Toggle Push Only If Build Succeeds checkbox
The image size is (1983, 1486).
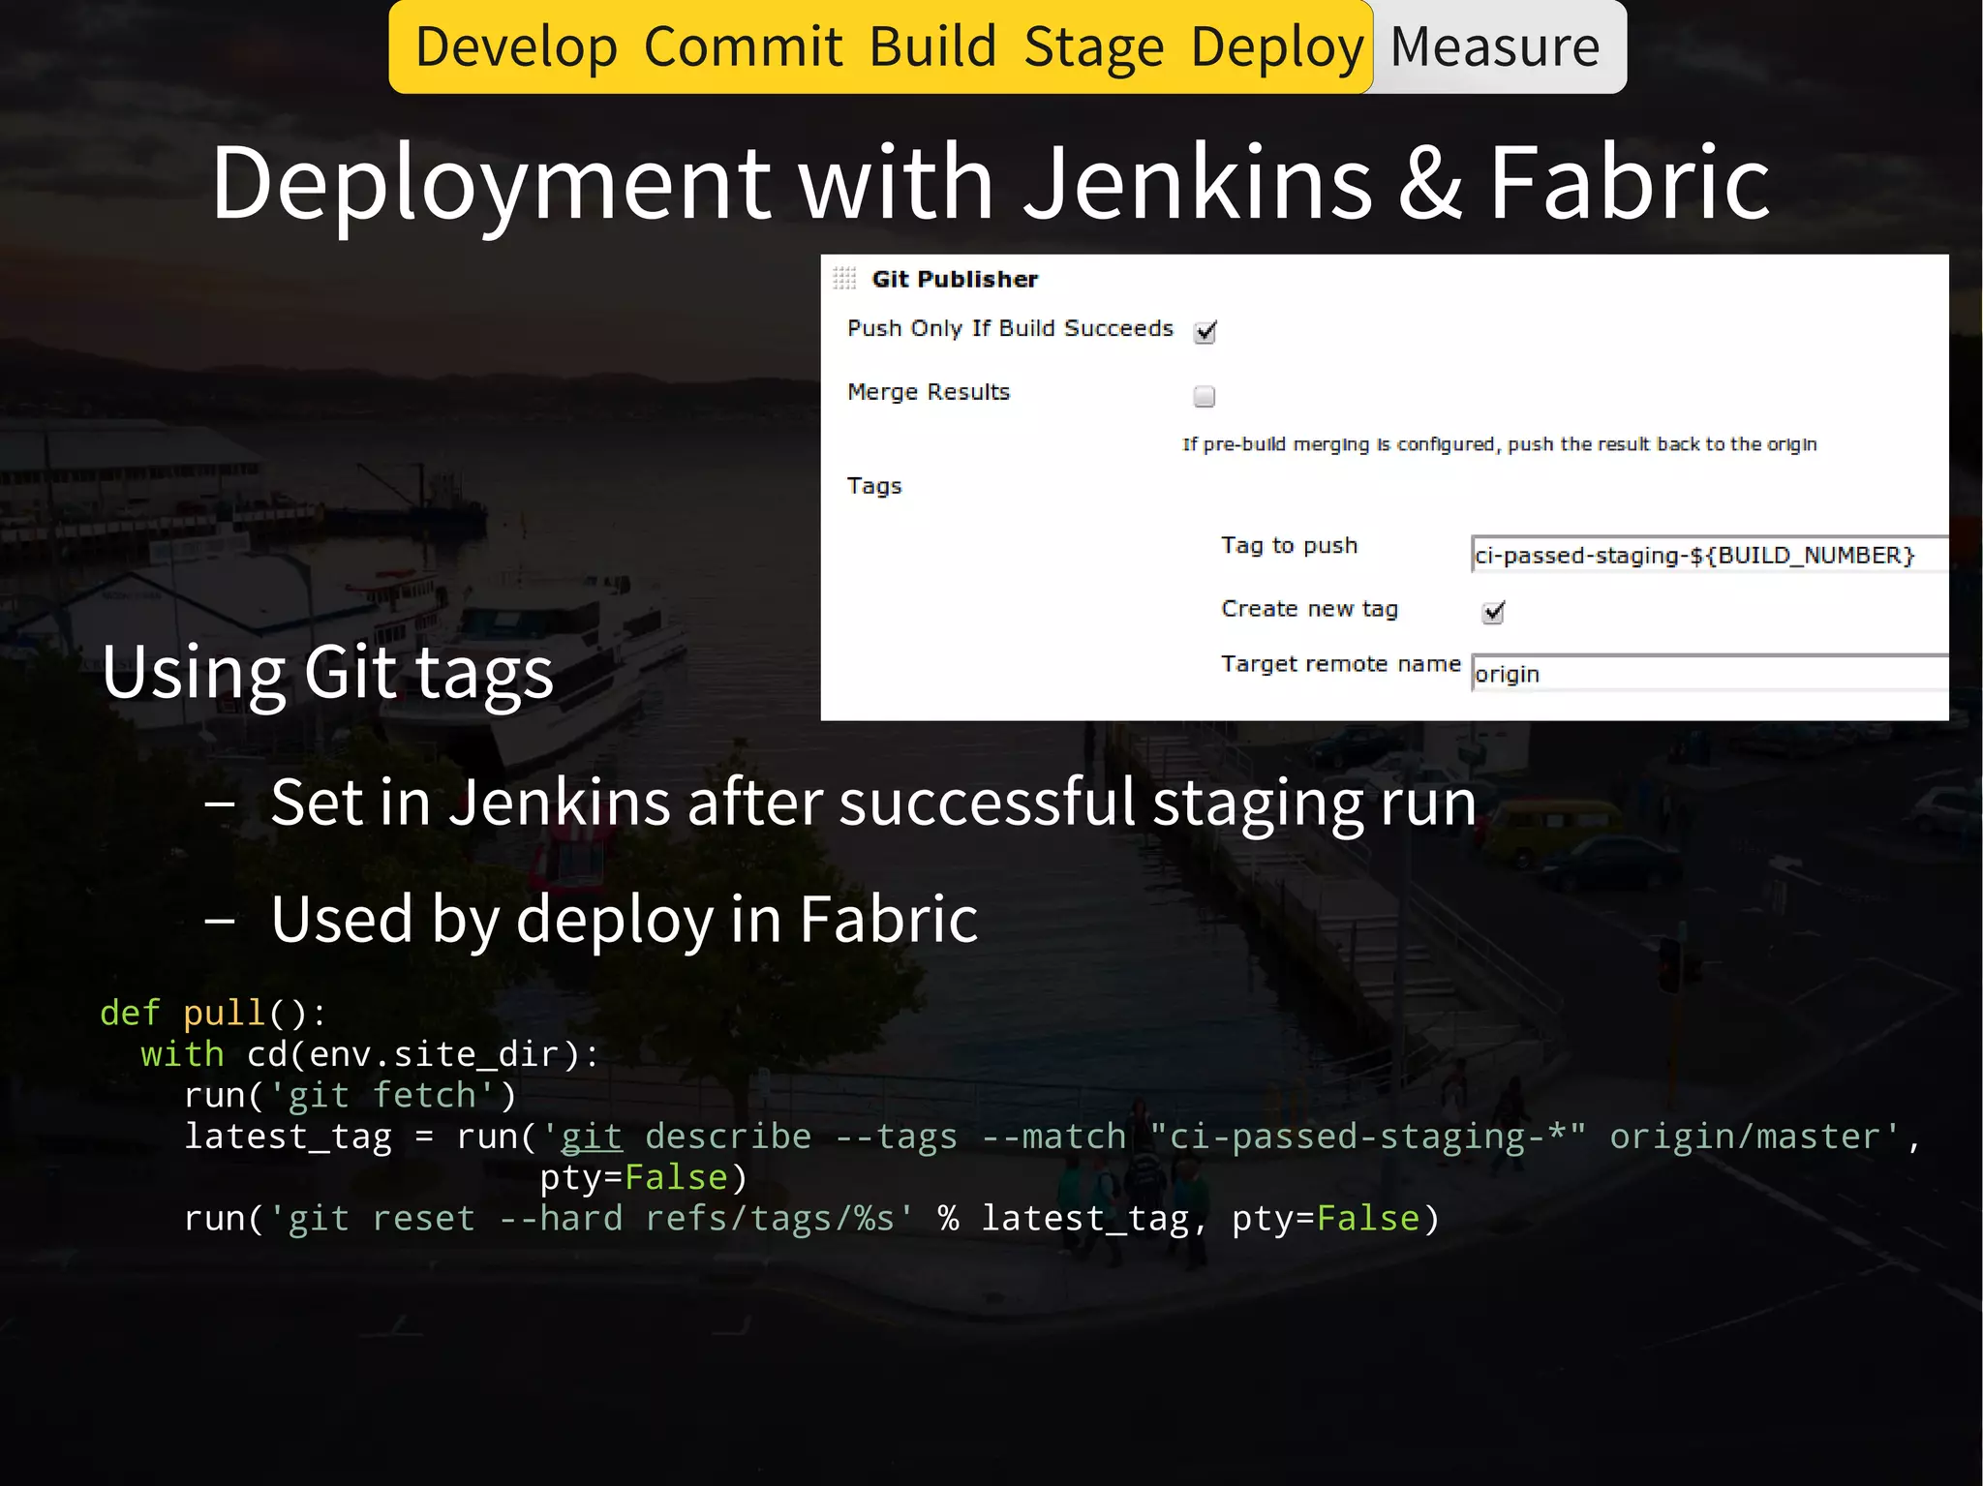point(1205,332)
